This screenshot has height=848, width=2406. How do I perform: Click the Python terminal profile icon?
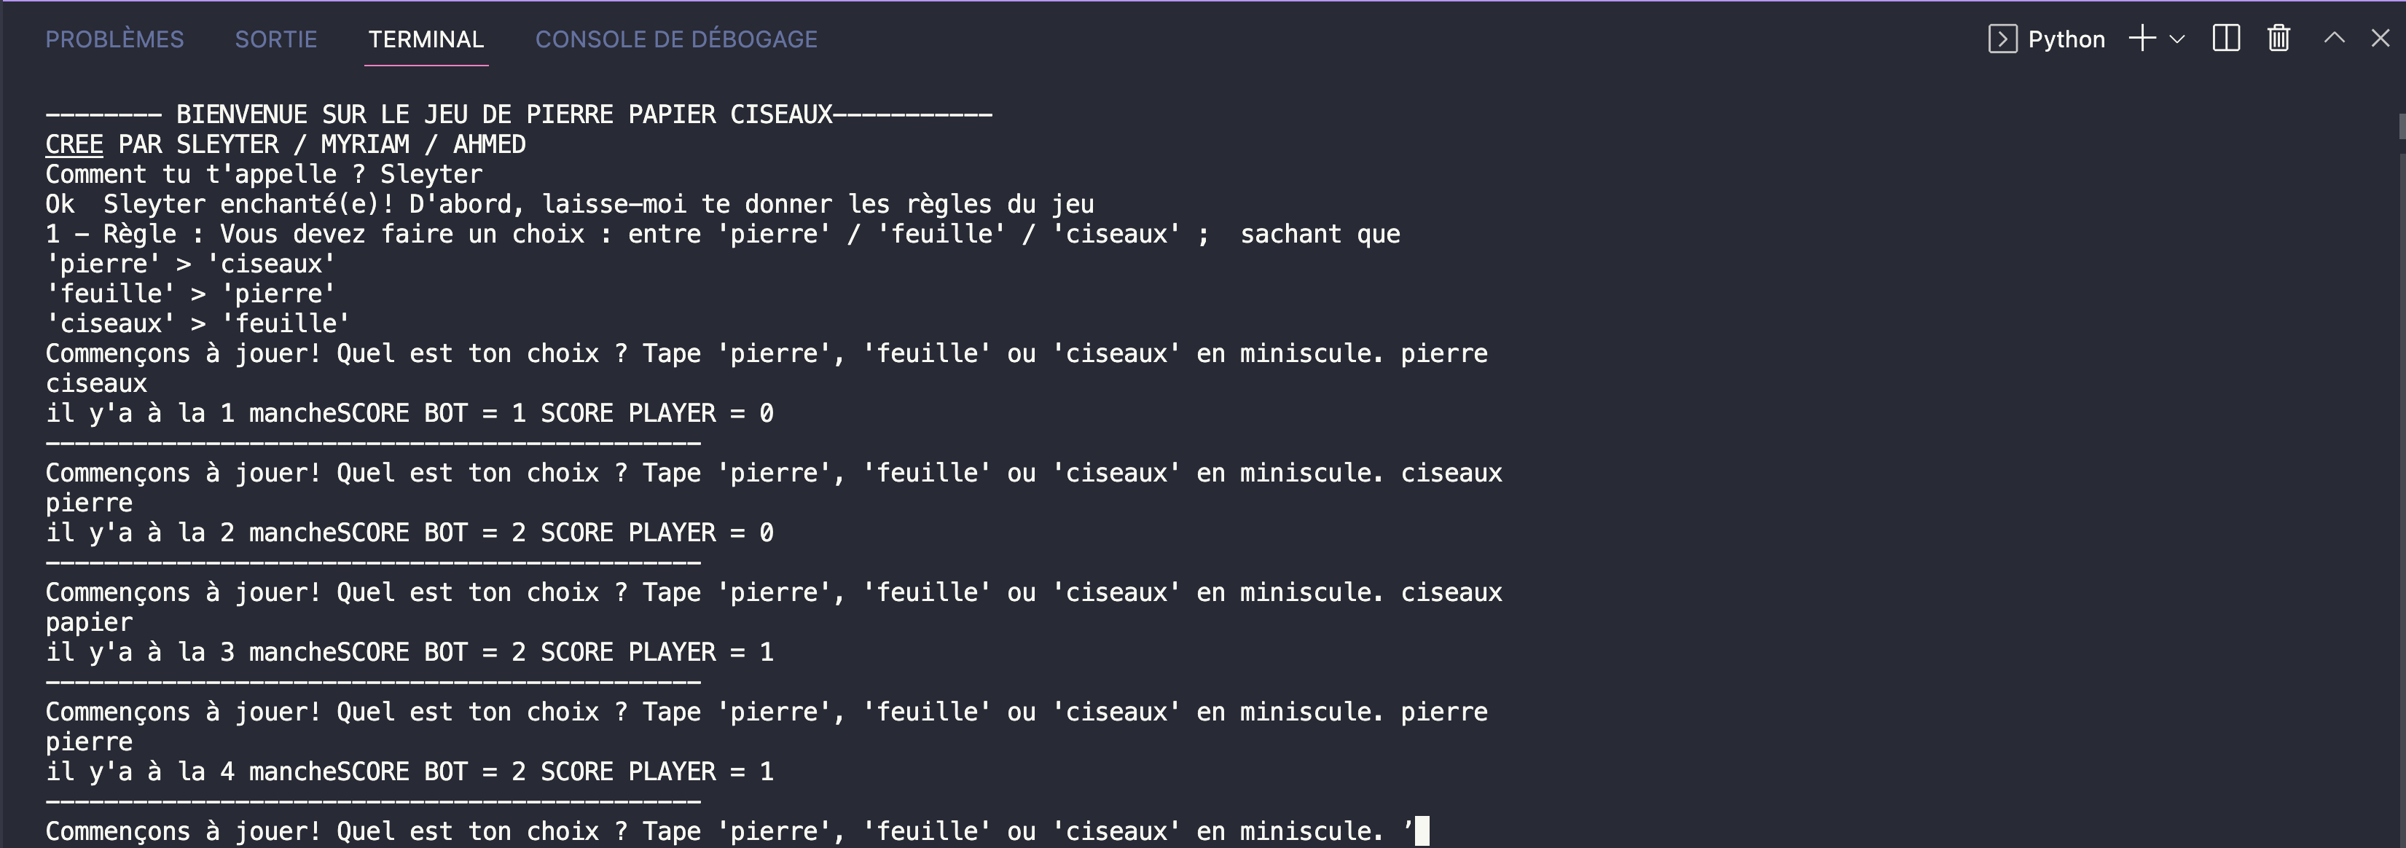(x=2002, y=39)
